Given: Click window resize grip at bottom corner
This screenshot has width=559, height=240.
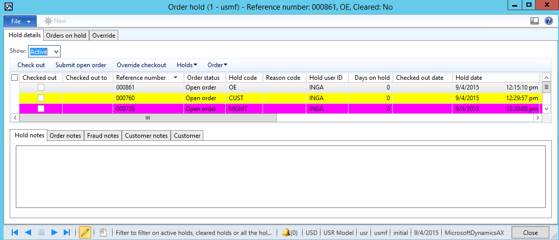Looking at the screenshot, I should [x=555, y=236].
